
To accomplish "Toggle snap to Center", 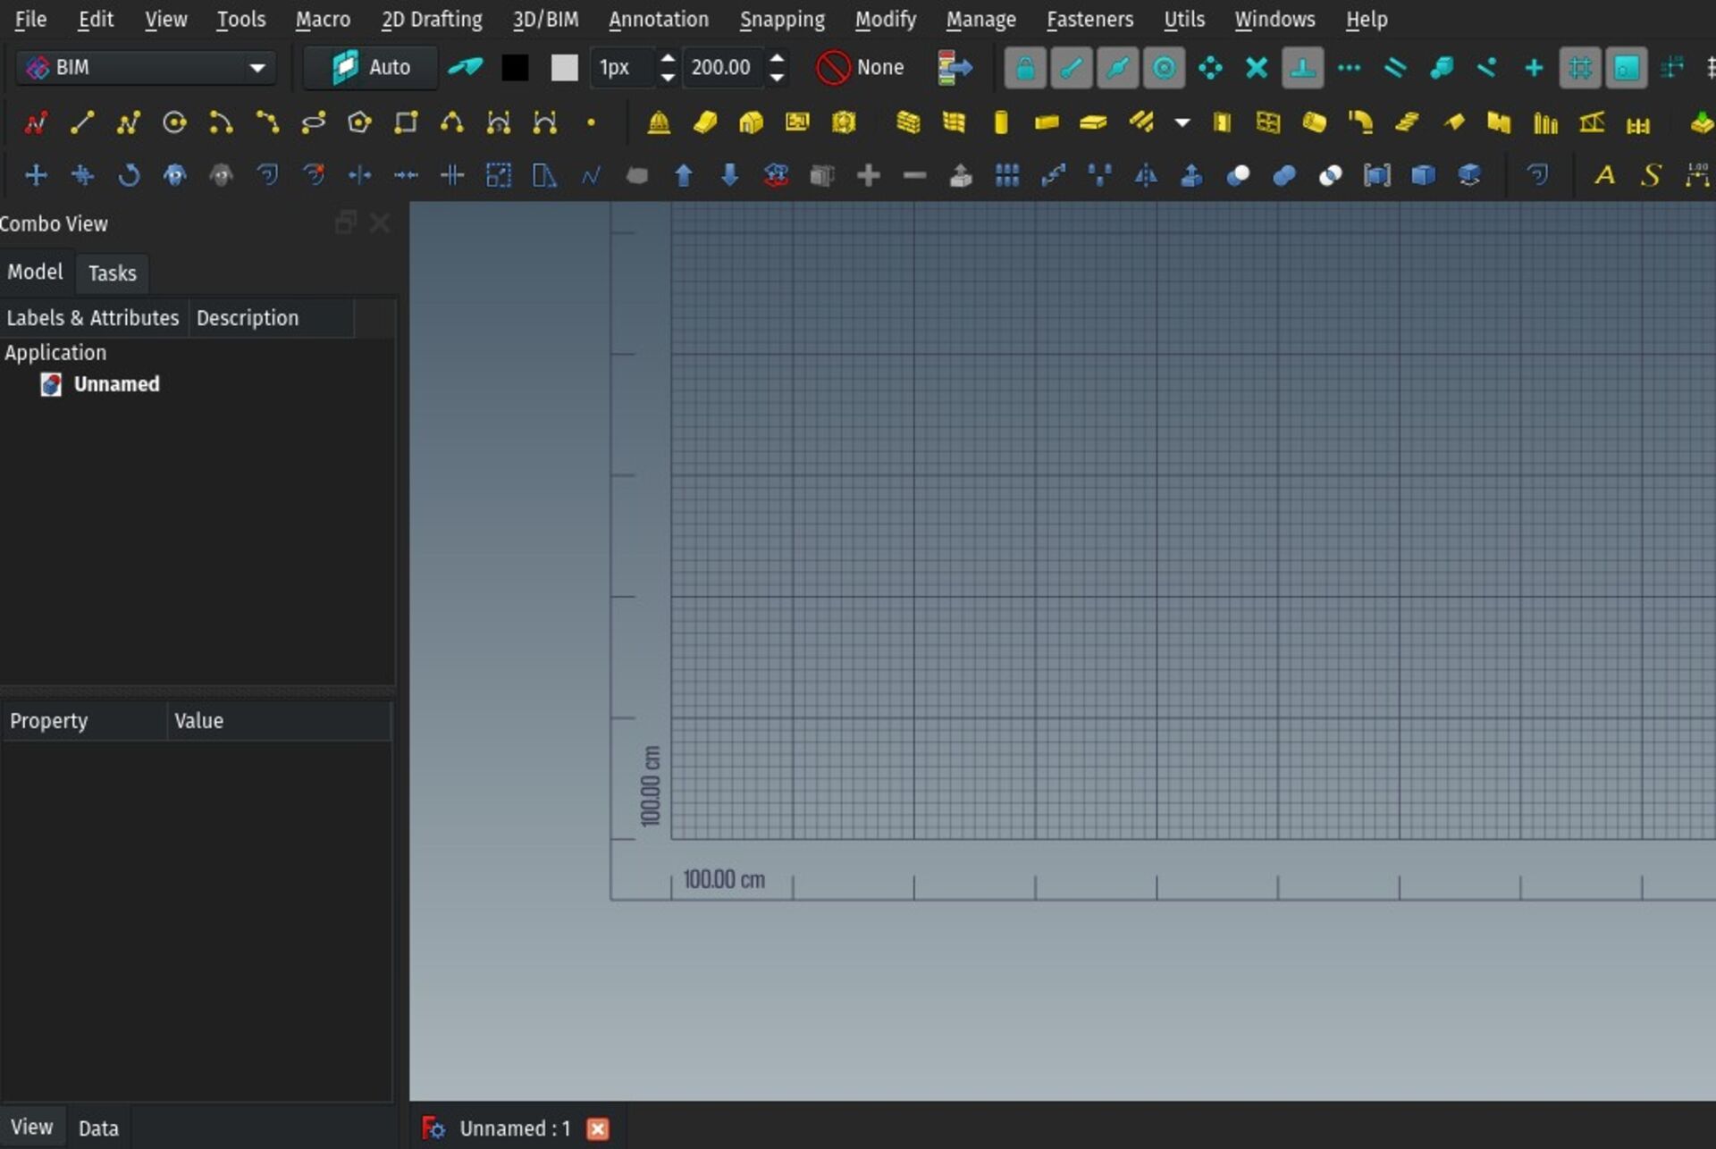I will (1164, 67).
